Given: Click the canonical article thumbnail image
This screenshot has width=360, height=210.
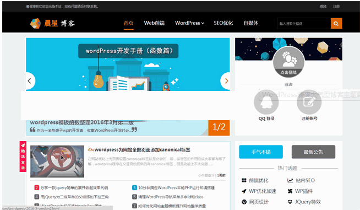Looking at the screenshot, I should (x=57, y=161).
